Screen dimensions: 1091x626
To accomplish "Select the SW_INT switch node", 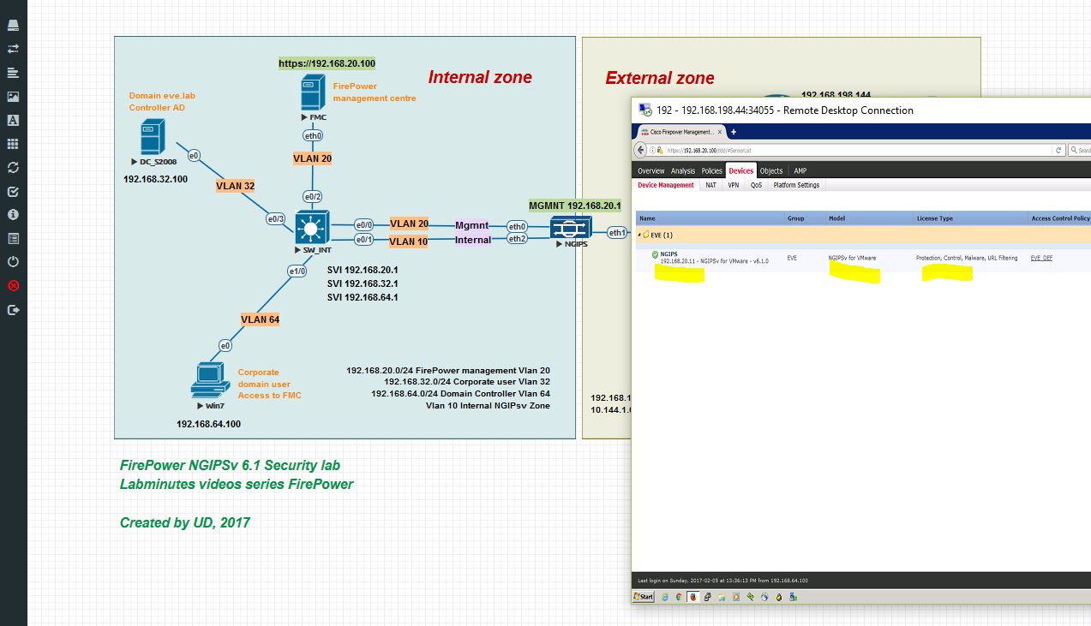I will (312, 228).
